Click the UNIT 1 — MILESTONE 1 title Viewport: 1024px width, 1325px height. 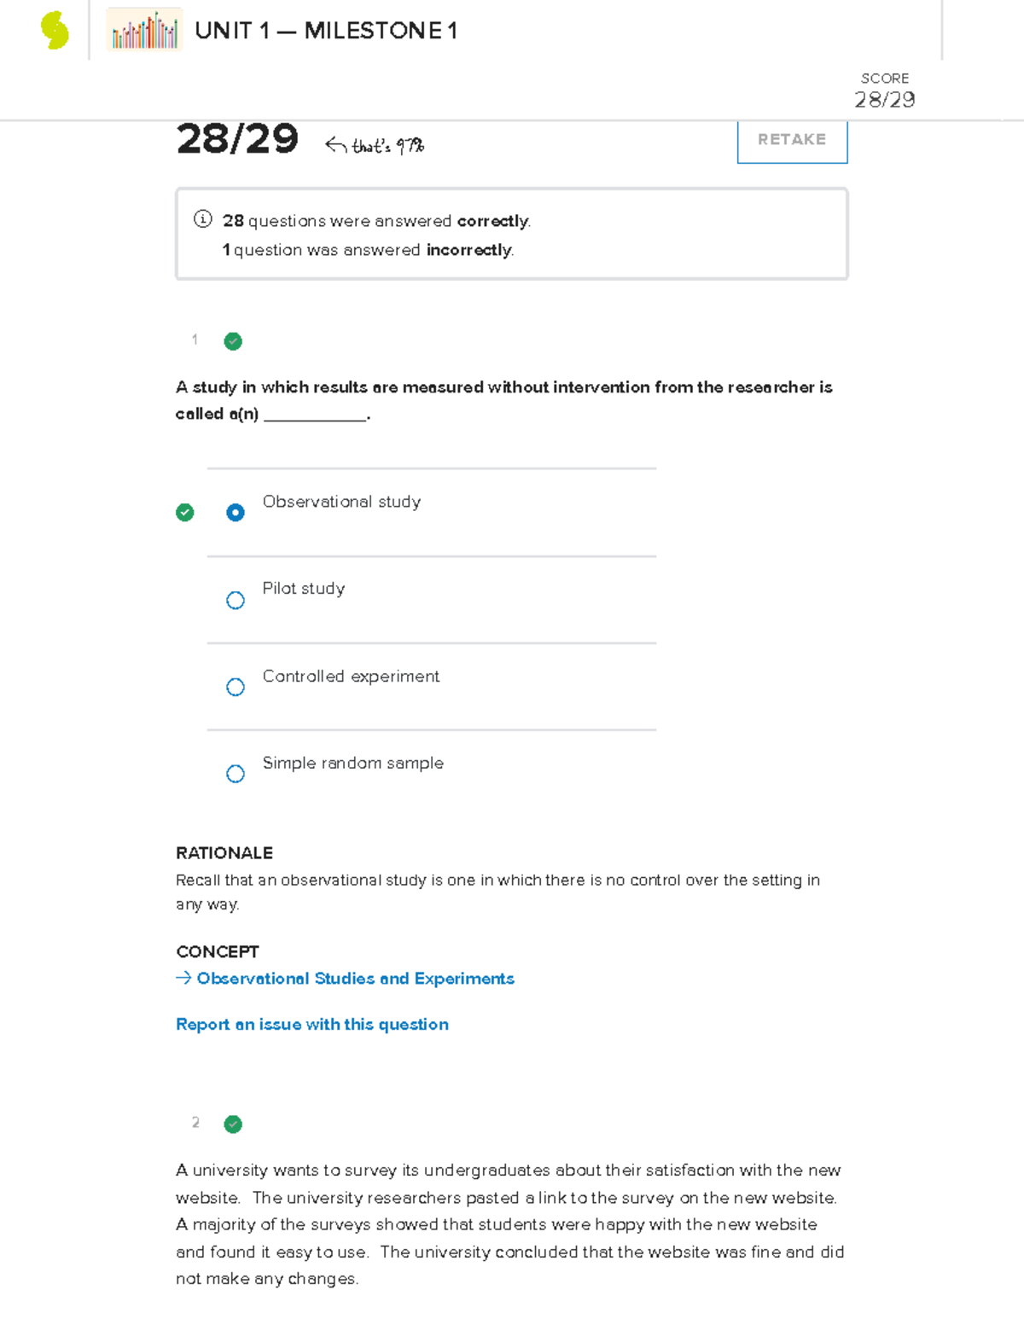pos(326,31)
